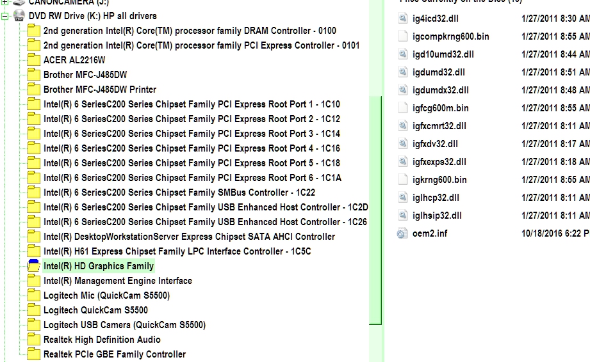Click folder icon for Root Port 4 - 1C16
The image size is (590, 362).
point(33,148)
